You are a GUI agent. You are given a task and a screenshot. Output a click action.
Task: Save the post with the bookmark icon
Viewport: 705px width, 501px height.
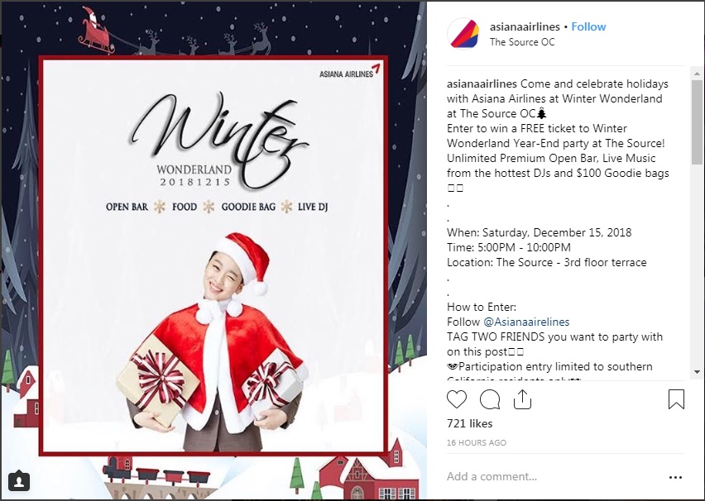coord(676,399)
